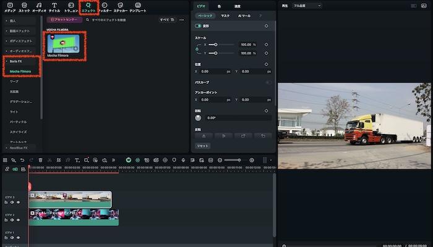
Task: Expand the Boris FX category
Action: (x=16, y=61)
